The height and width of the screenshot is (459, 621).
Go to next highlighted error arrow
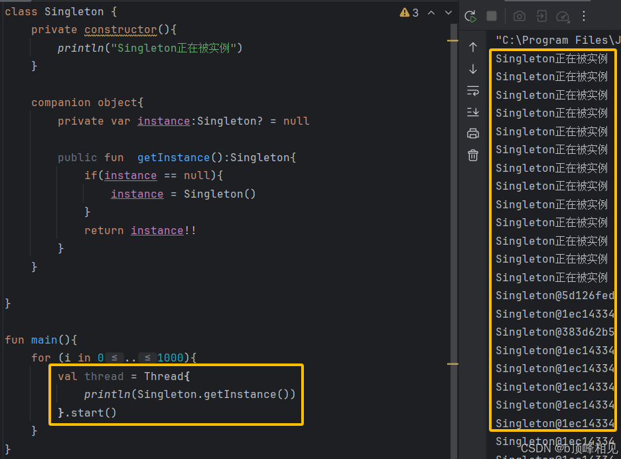click(x=448, y=13)
